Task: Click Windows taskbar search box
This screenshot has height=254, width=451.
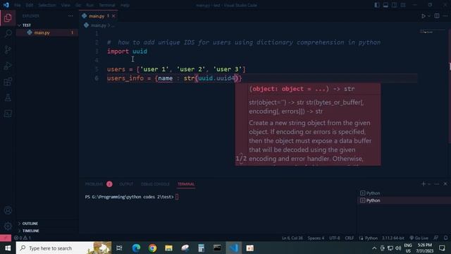Action: click(x=63, y=248)
